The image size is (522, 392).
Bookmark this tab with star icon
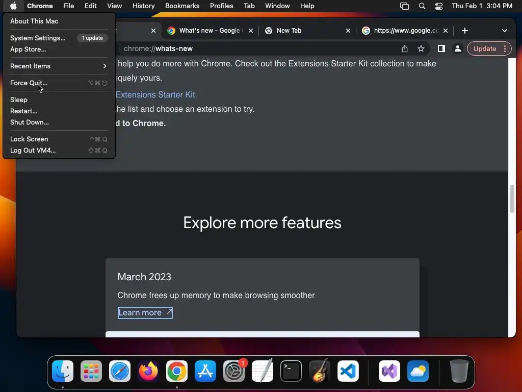(421, 48)
